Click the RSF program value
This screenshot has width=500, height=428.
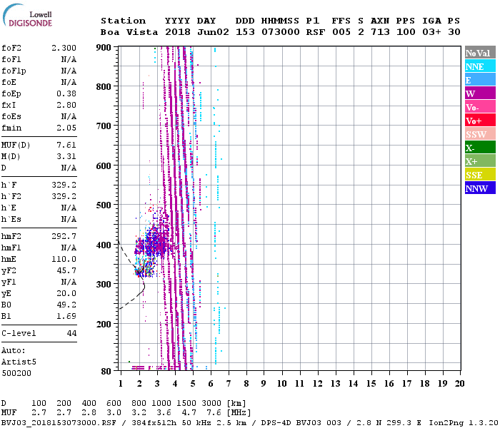coord(316,32)
